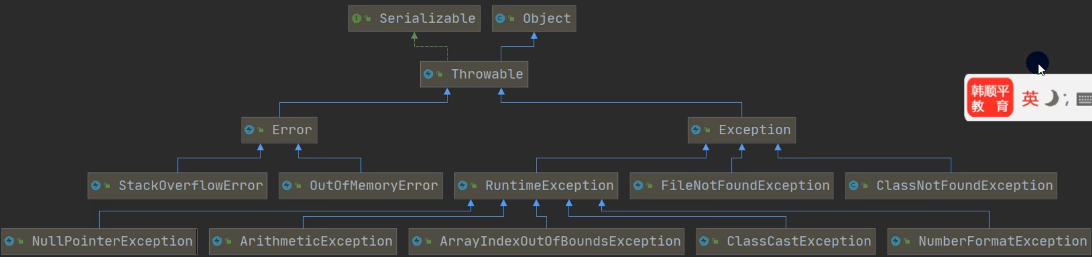Click the ClassNotFoundException class icon

(853, 186)
